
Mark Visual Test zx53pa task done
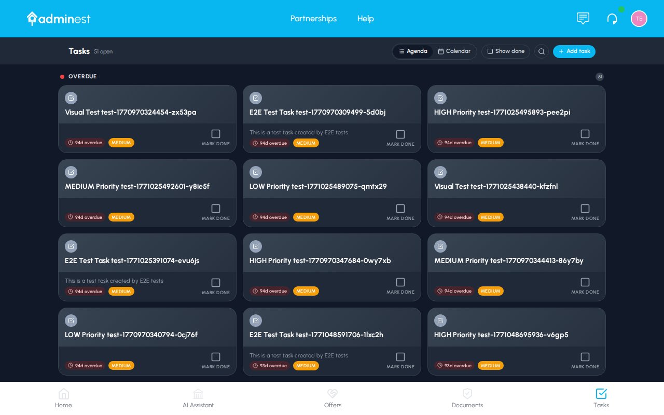[x=216, y=134]
